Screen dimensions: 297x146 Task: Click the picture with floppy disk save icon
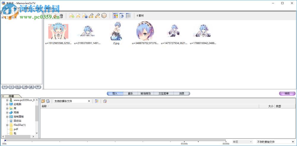[85, 16]
